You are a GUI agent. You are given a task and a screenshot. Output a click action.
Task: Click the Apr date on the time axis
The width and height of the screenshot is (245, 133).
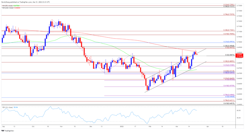tap(207, 127)
